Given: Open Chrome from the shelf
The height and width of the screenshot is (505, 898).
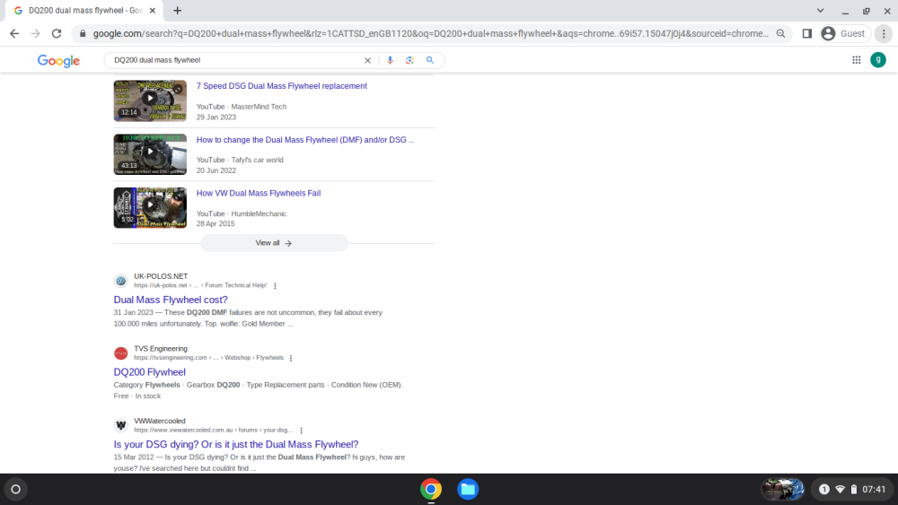Looking at the screenshot, I should [x=431, y=489].
